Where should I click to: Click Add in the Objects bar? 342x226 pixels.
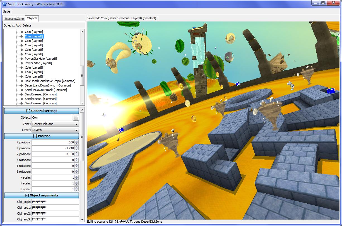point(18,25)
